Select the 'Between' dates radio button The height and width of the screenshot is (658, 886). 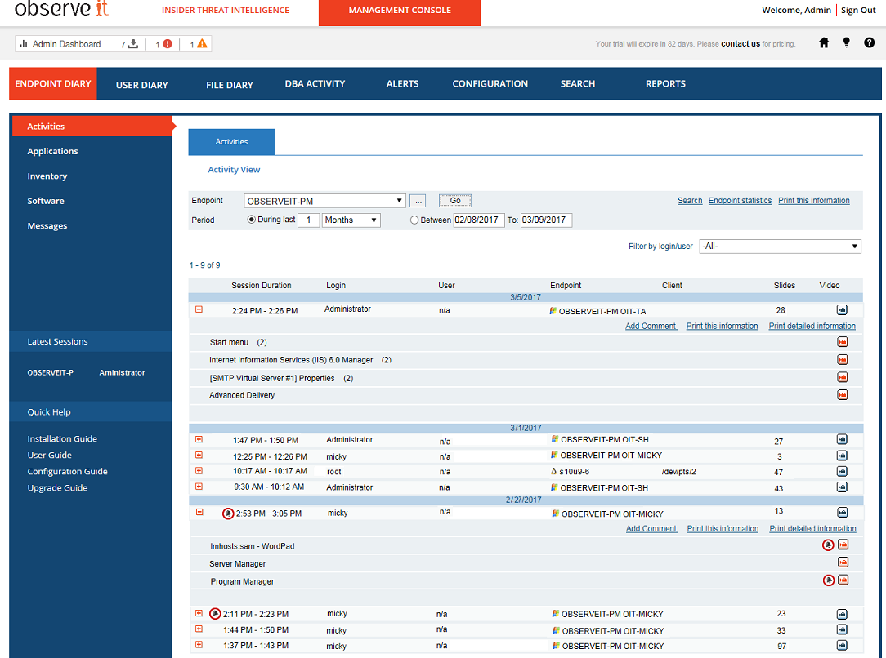point(414,220)
